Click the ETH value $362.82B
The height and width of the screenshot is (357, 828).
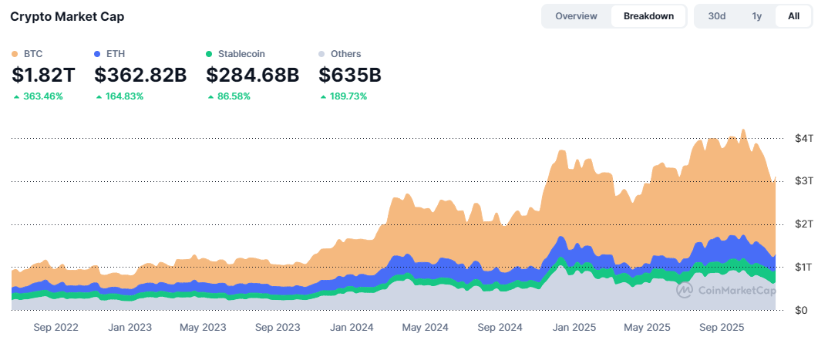140,76
